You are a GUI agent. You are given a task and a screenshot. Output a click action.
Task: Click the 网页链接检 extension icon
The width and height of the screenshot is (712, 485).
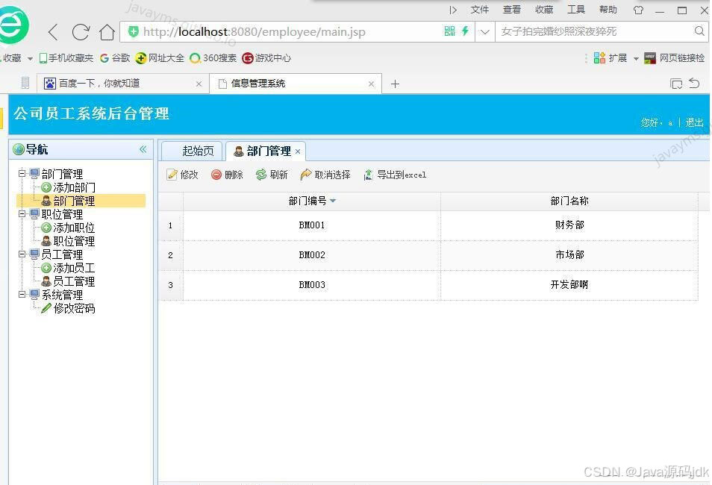coord(650,58)
